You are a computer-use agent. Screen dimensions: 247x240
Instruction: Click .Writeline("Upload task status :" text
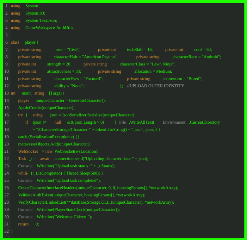coord(64,166)
